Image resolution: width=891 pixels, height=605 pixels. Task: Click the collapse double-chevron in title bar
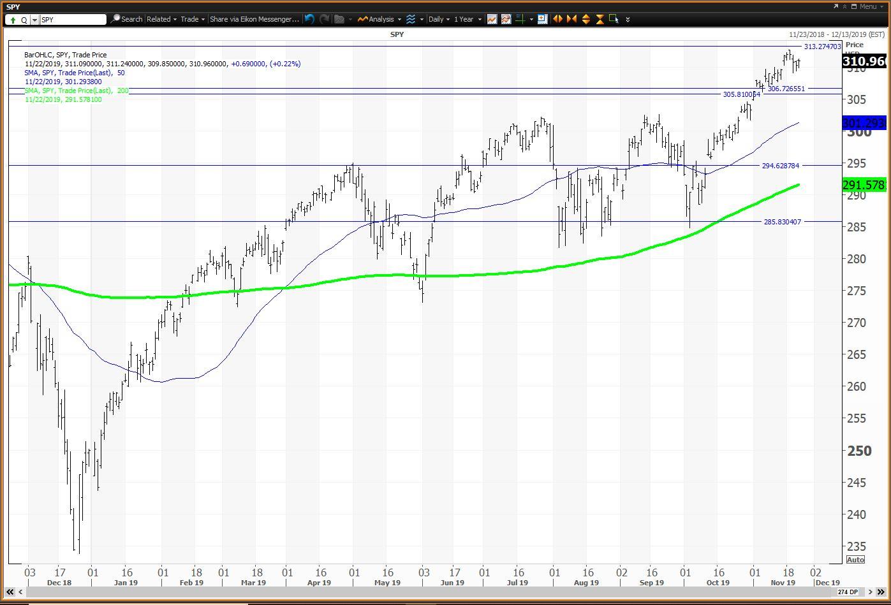[x=844, y=6]
